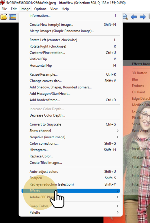Select Add Shadow, Shapes, Rounded corners...
The width and height of the screenshot is (150, 223).
(71, 87)
